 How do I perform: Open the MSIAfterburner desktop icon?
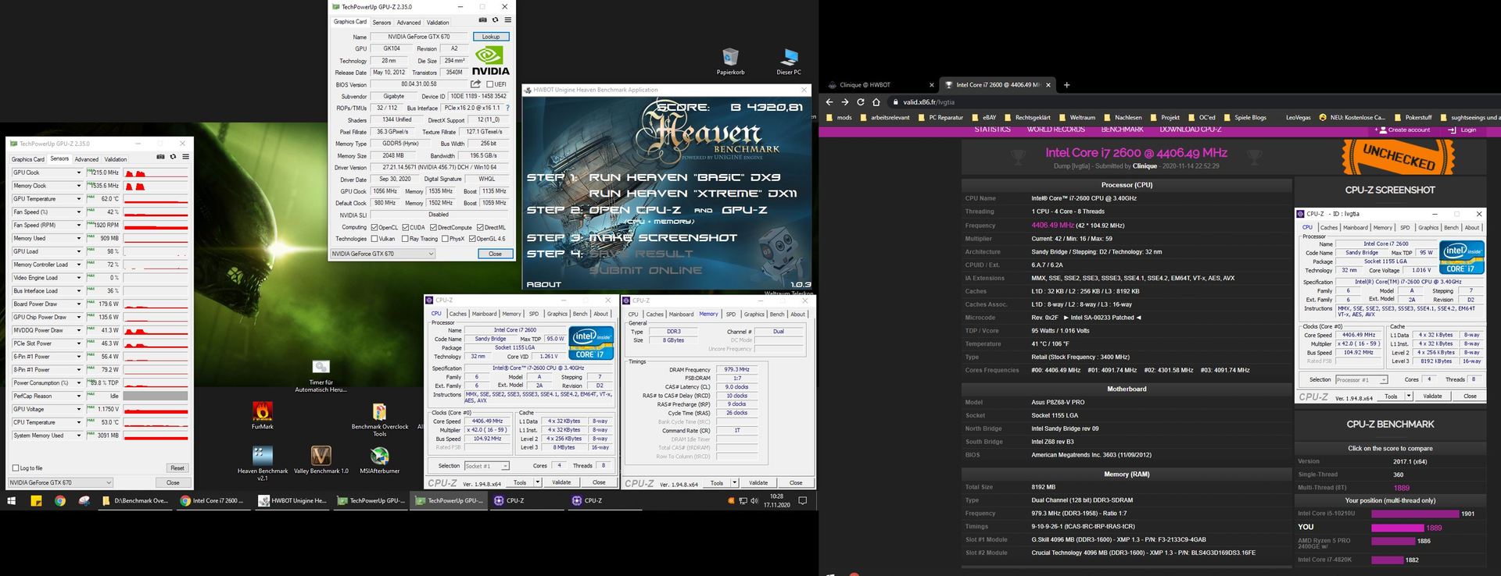point(379,460)
